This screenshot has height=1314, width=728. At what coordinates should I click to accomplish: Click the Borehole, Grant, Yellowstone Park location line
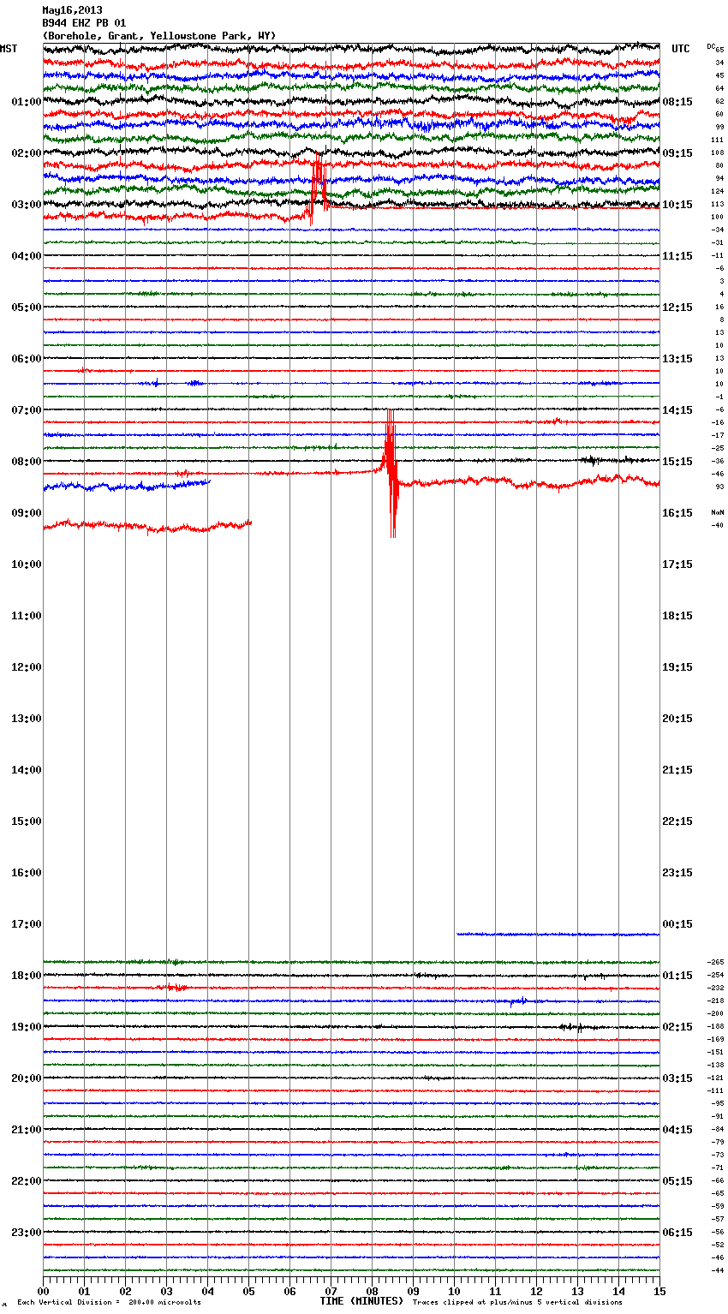[x=159, y=36]
